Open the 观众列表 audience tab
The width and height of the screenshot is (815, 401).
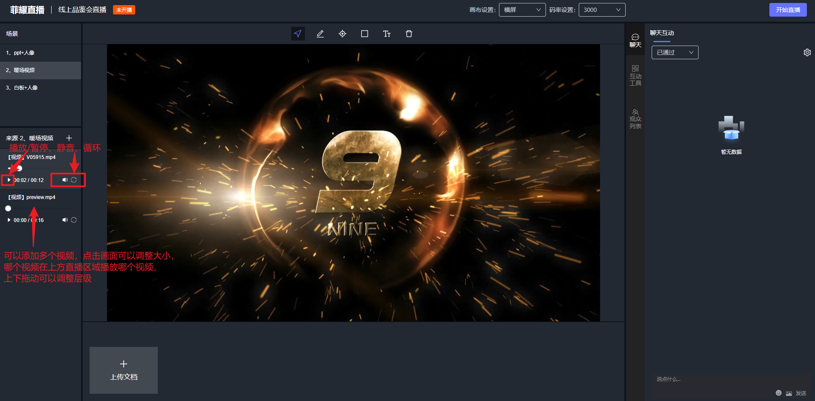click(x=635, y=119)
